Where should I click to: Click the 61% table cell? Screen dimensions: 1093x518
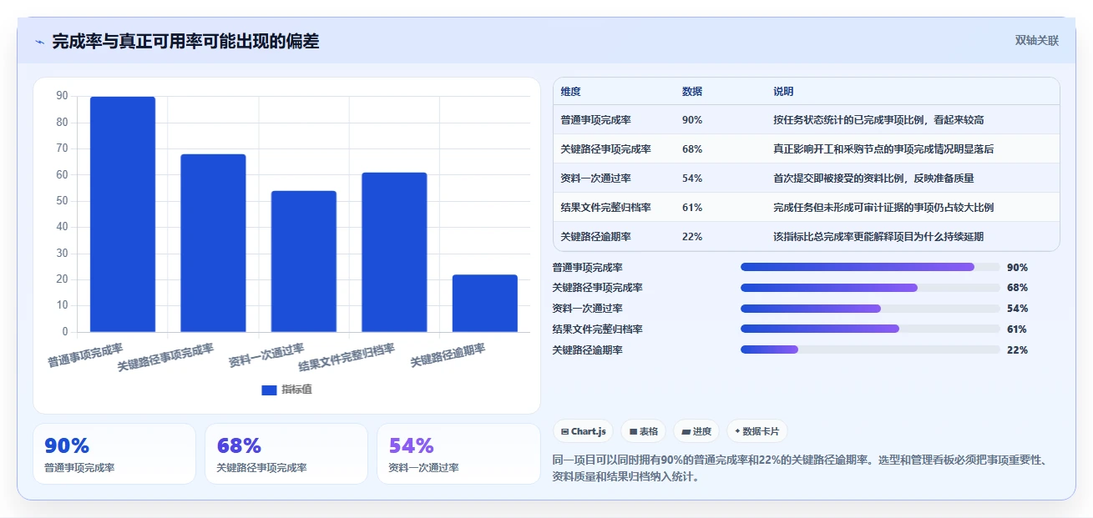pos(692,208)
